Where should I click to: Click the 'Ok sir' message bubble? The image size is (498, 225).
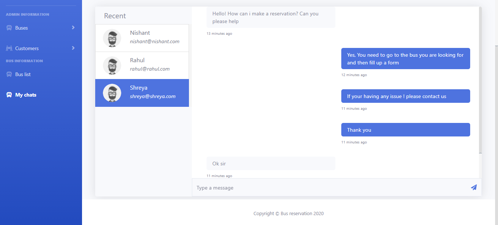271,164
